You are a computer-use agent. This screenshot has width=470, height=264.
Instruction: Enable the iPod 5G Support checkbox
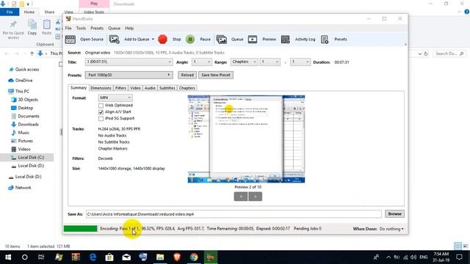101,119
